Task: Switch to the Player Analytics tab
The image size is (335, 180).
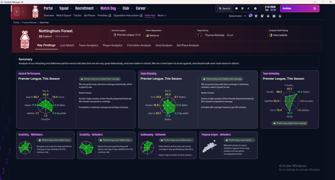Action: click(x=113, y=45)
